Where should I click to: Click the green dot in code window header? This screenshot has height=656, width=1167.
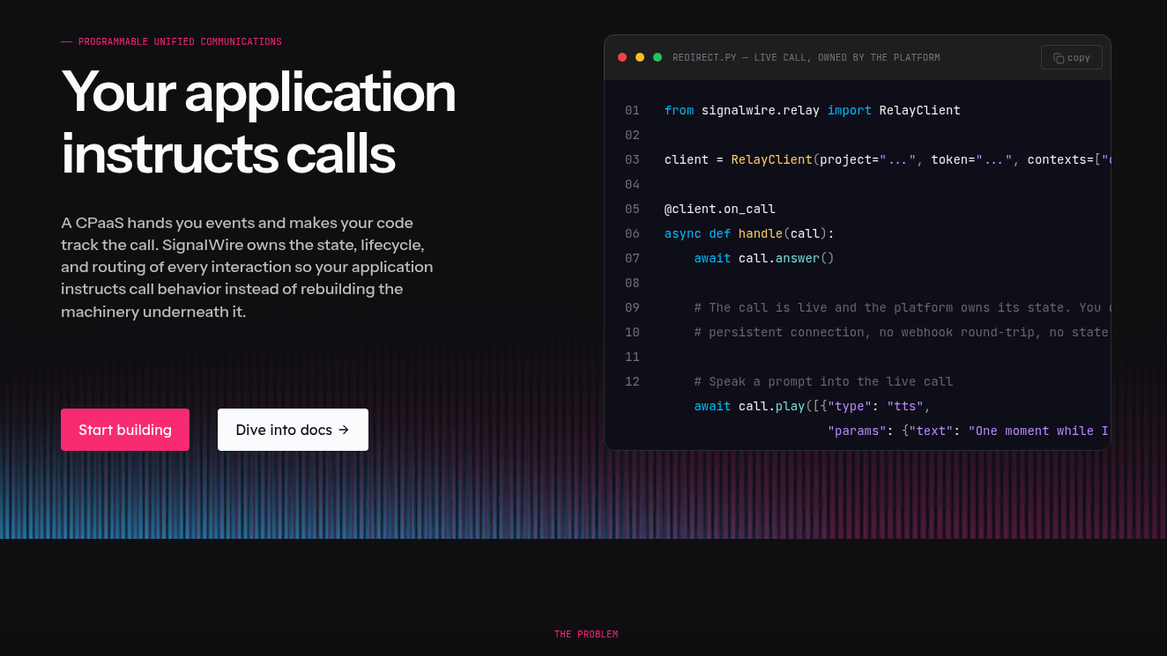[x=658, y=57]
